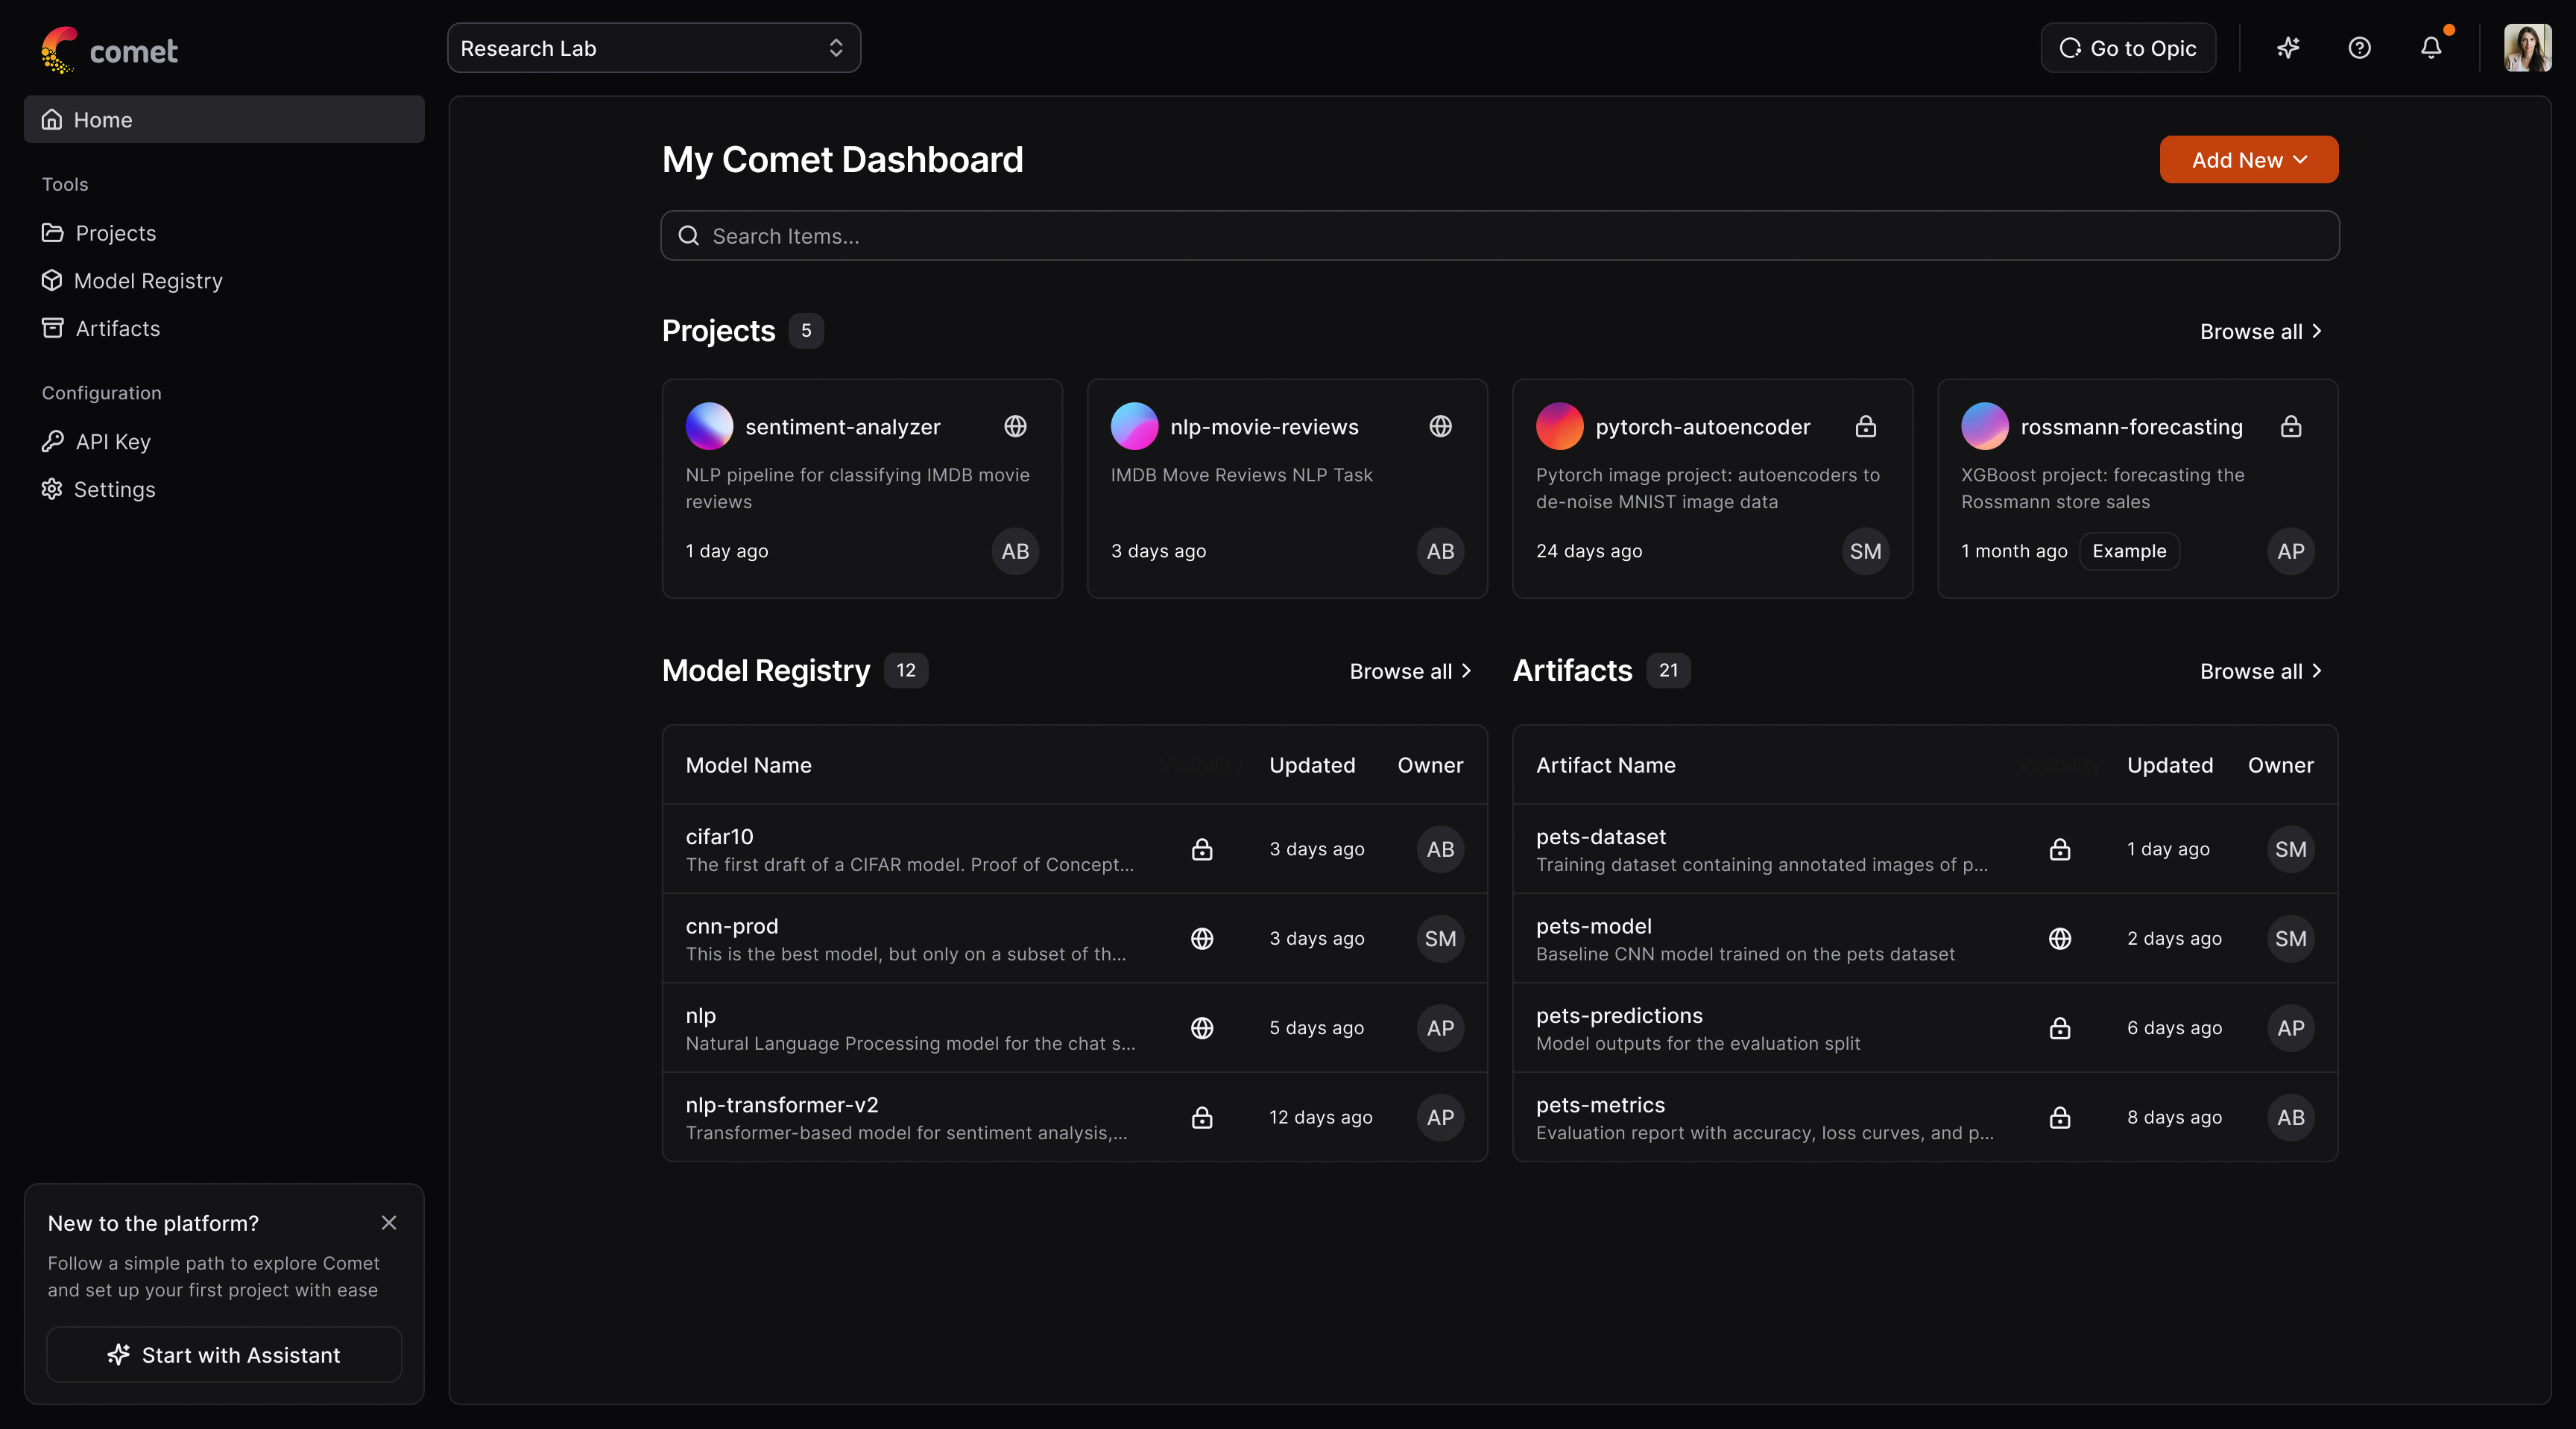The image size is (2576, 1429).
Task: Open the cnn-prod model name
Action: click(x=731, y=926)
